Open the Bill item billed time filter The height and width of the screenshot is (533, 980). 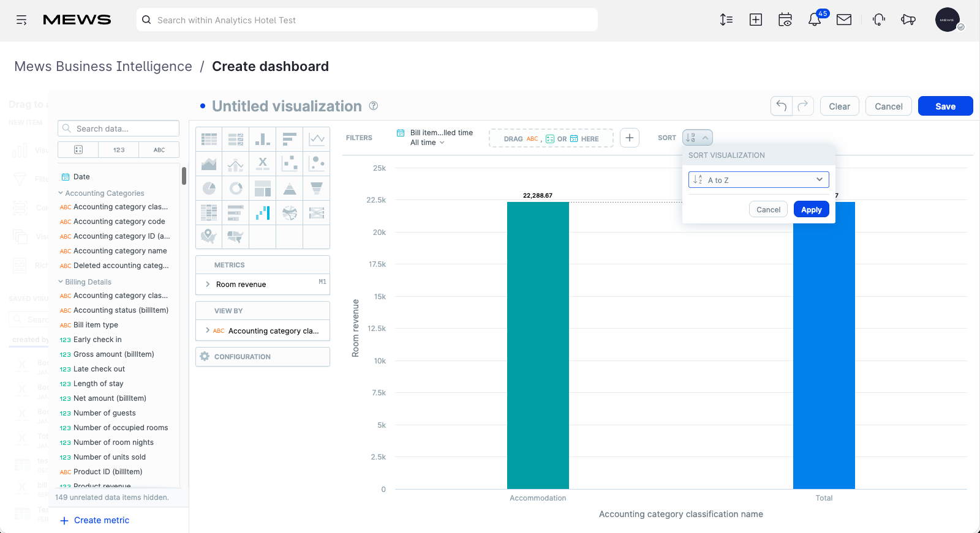(x=435, y=138)
